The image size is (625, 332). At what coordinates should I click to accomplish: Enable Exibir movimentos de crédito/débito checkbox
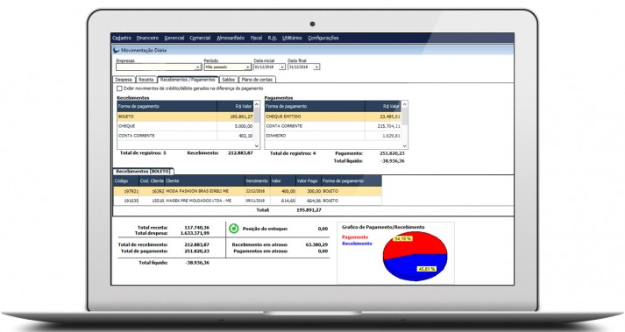pos(119,88)
